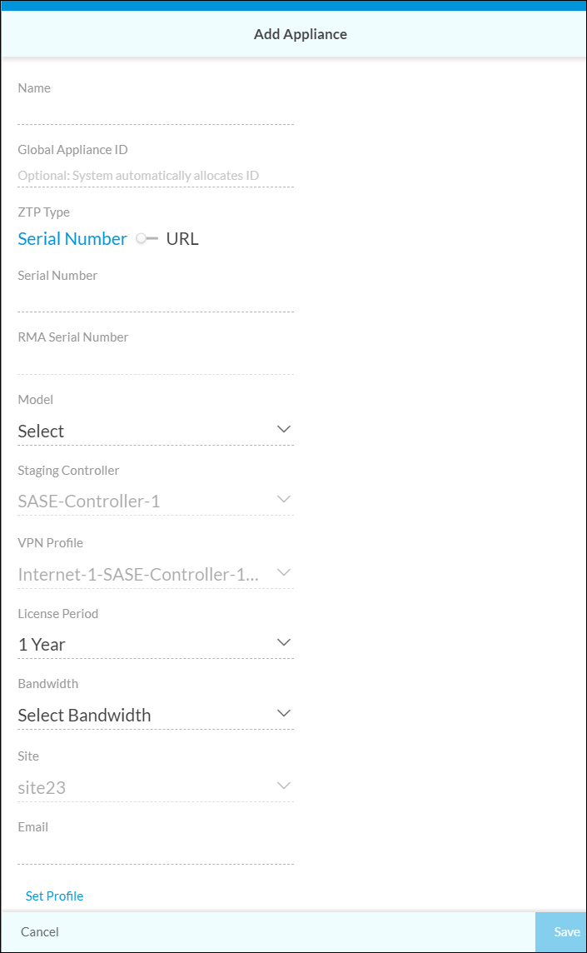Click the Model dropdown chevron arrow
This screenshot has height=953, width=587.
tap(283, 429)
